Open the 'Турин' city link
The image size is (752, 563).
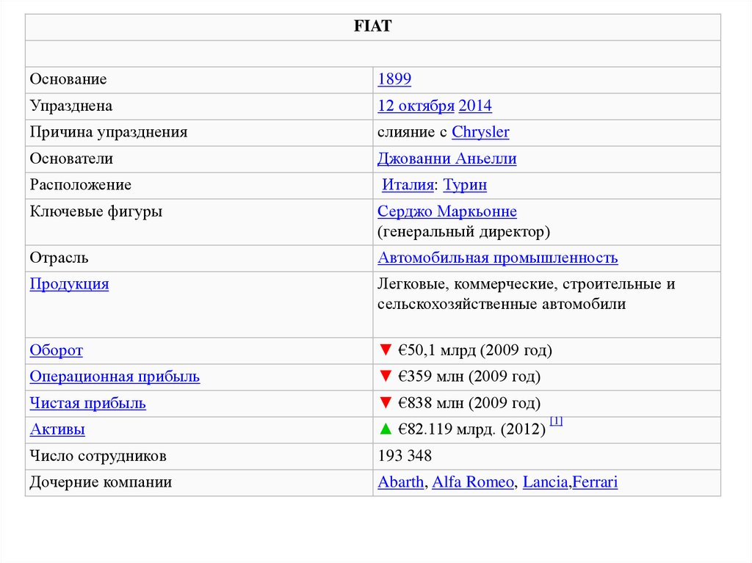click(465, 185)
